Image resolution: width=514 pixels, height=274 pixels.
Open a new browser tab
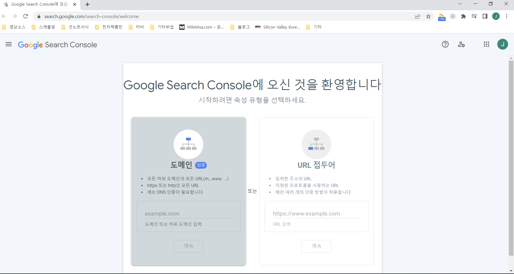pyautogui.click(x=87, y=4)
